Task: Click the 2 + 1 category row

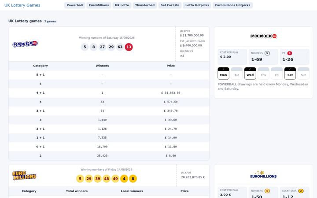Action: pyautogui.click(x=109, y=128)
